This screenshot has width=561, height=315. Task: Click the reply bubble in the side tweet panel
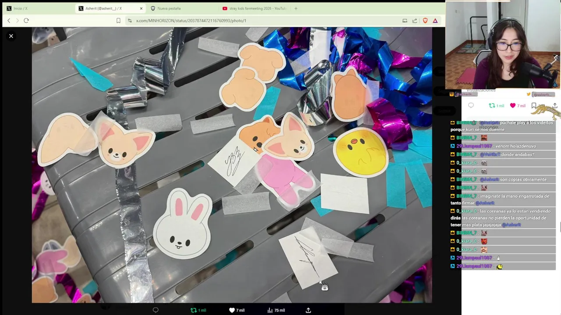(x=471, y=105)
